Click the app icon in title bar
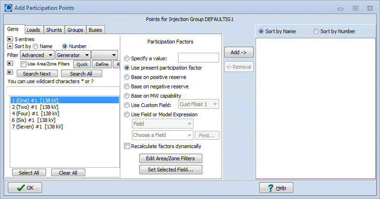380x199 pixels. pos(8,8)
